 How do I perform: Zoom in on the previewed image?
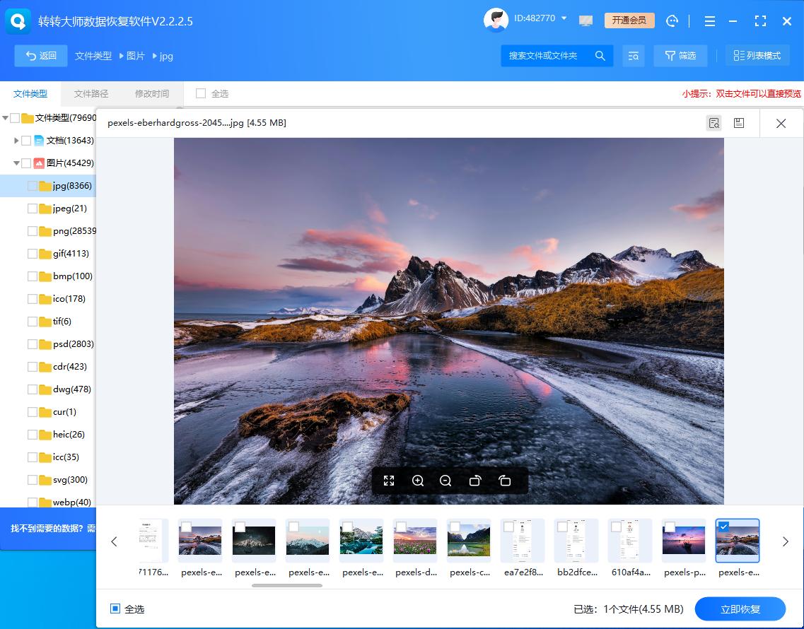tap(417, 481)
